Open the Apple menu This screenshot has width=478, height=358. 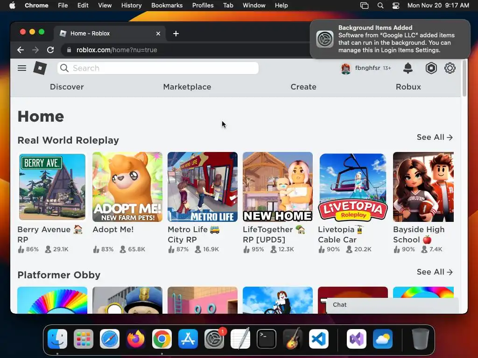(x=12, y=6)
